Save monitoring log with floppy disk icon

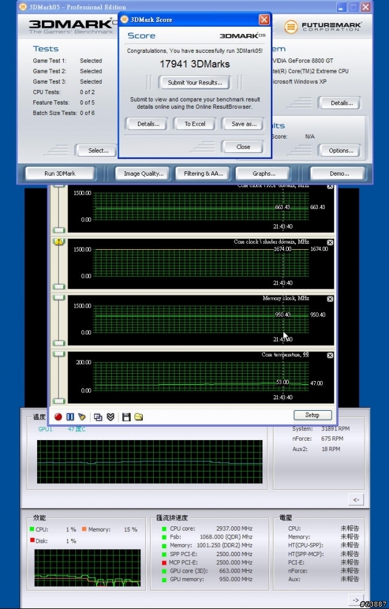tap(126, 417)
